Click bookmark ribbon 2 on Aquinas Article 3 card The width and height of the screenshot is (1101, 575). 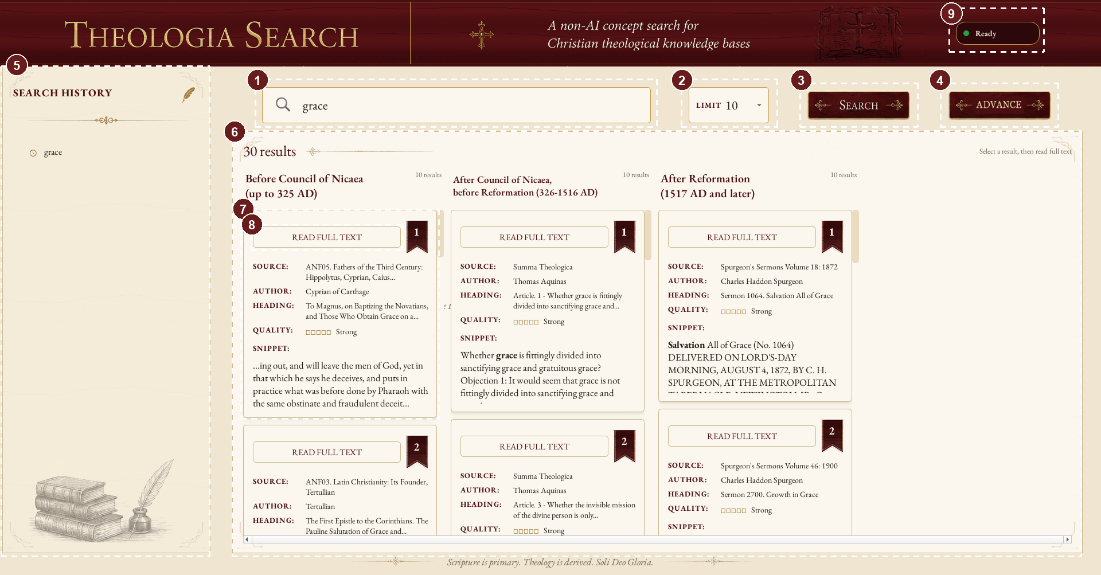point(624,445)
